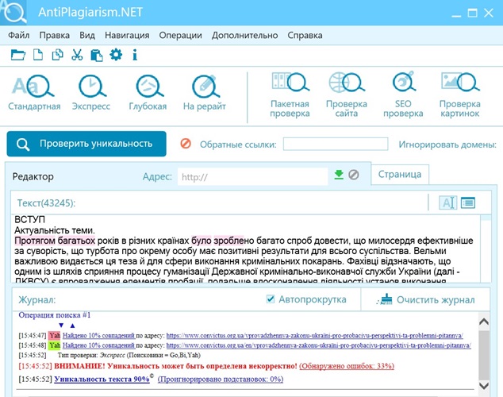Click the 'Текст(43245):' label
The height and width of the screenshot is (397, 503).
click(46, 202)
